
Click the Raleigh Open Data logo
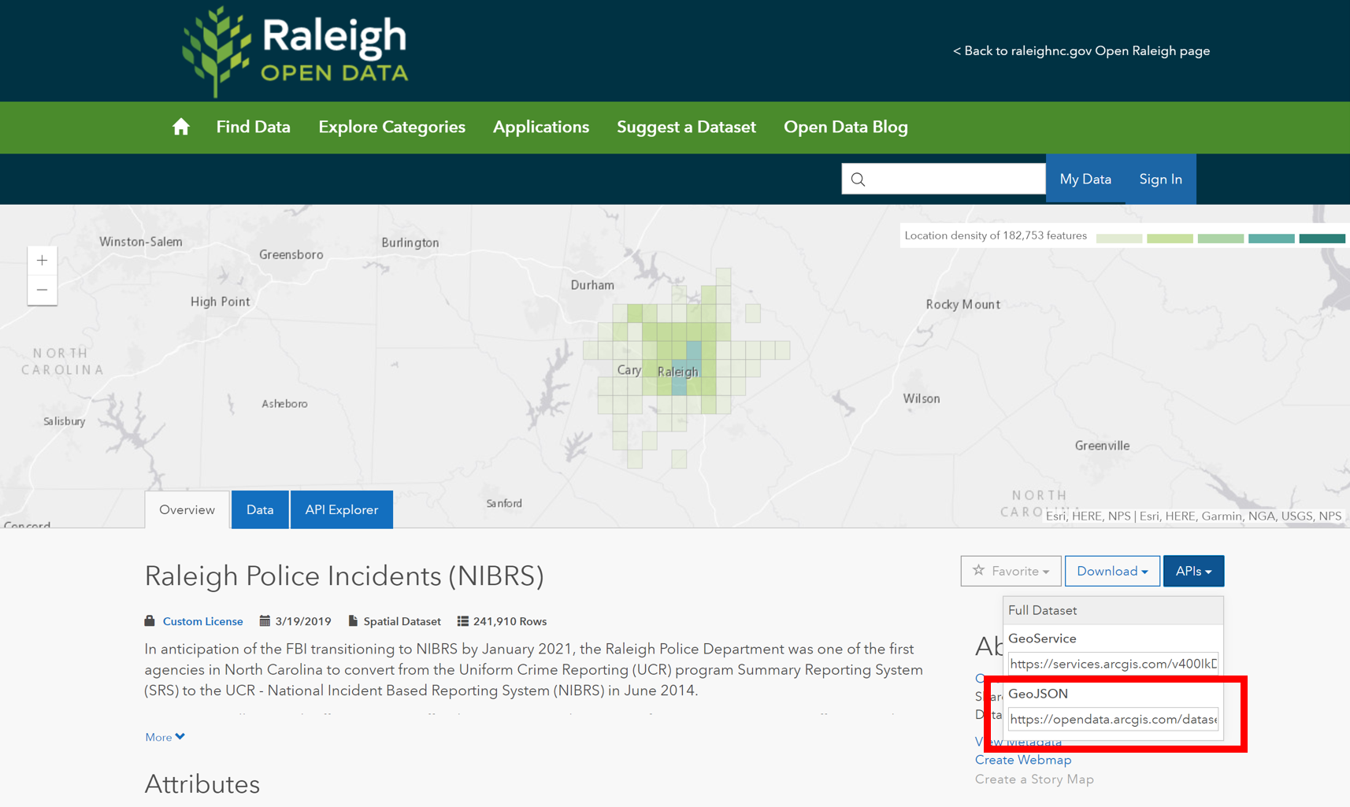[x=295, y=51]
